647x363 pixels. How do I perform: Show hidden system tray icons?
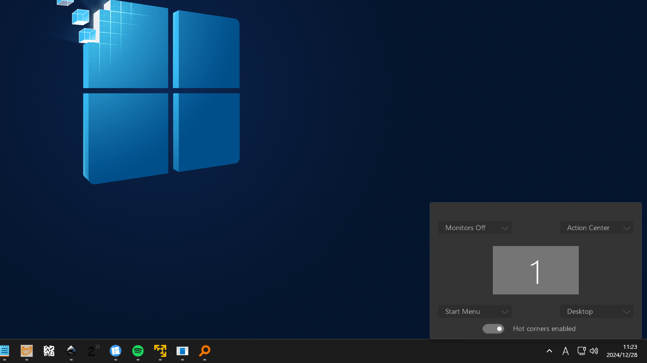(x=549, y=351)
